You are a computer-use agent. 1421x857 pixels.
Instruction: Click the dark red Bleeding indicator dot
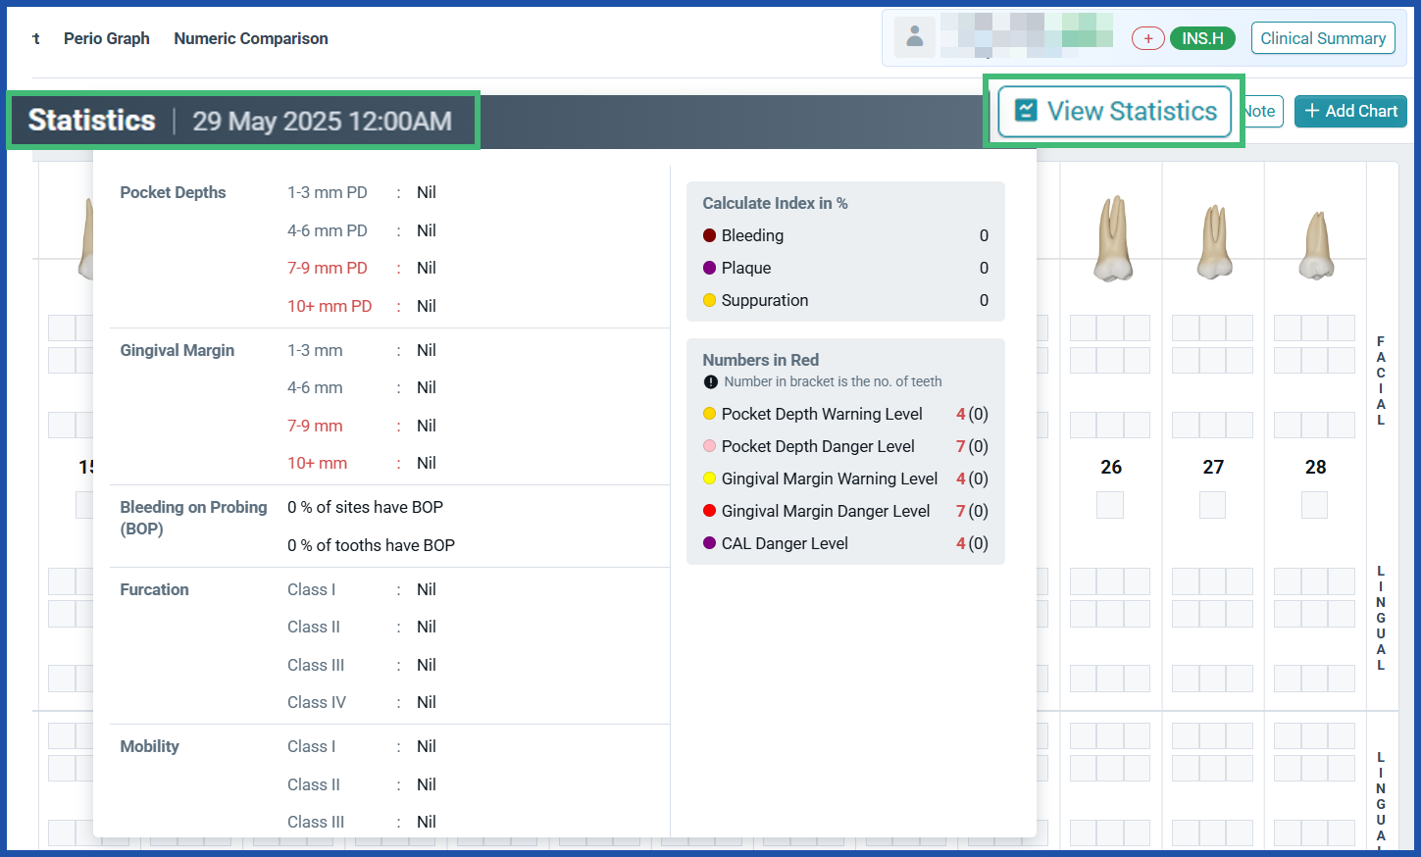710,235
